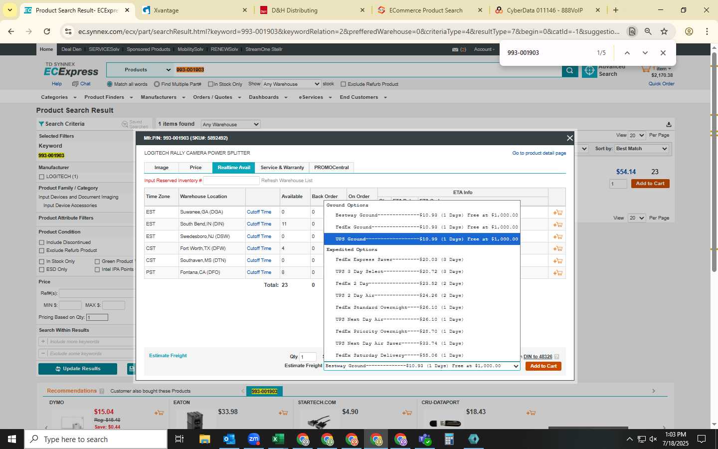Select Find Multiple Part# radio button
Viewport: 718px width, 449px height.
(x=157, y=84)
